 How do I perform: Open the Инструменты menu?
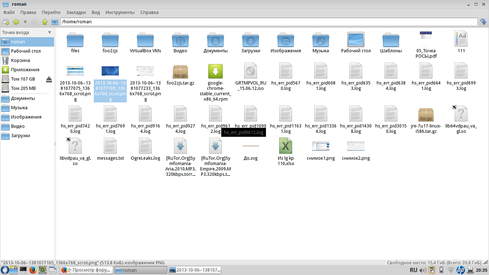120,12
